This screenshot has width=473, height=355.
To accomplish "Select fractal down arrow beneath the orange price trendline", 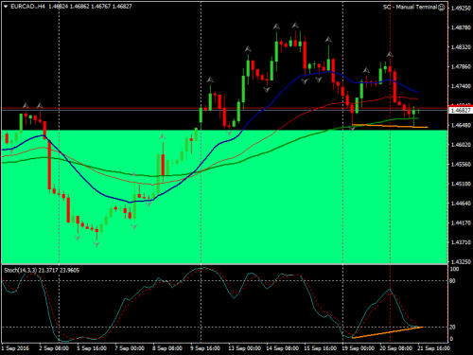I will pyautogui.click(x=353, y=129).
